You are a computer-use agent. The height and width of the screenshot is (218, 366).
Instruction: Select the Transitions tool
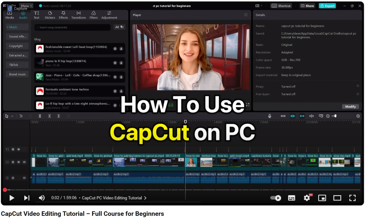[x=79, y=15]
